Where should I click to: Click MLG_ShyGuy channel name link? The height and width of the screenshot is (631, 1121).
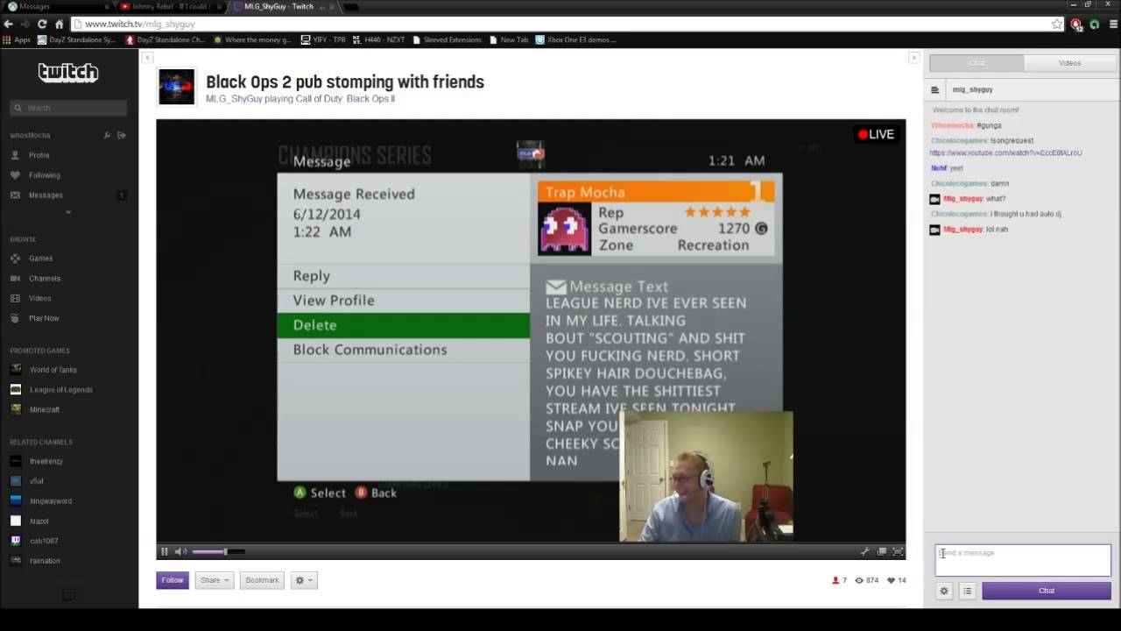tap(234, 99)
